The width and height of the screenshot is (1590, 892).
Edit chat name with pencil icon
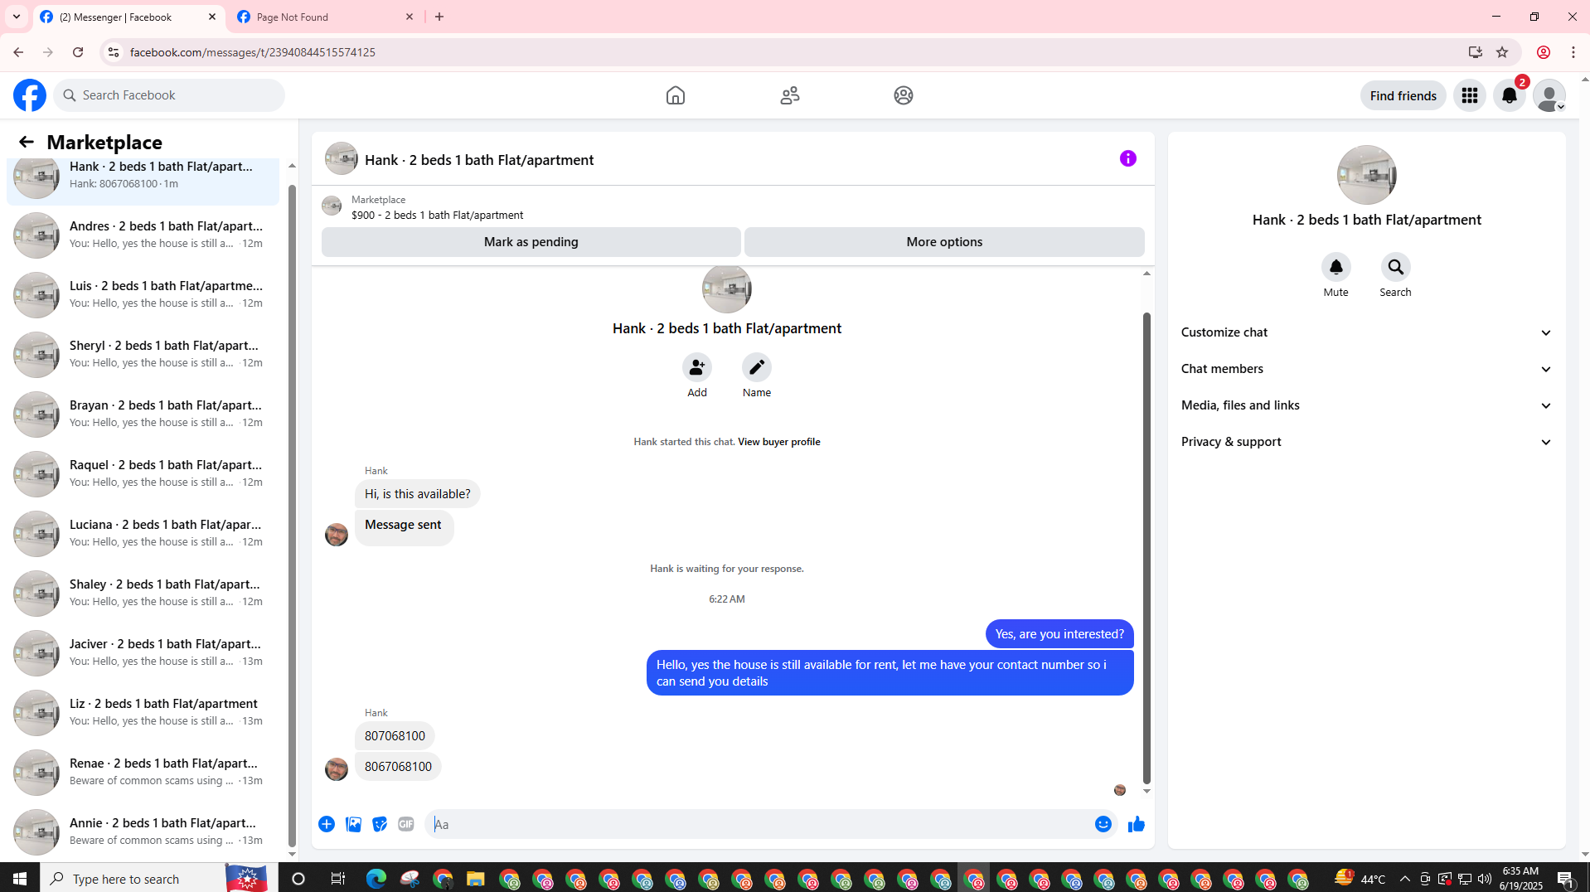click(756, 367)
